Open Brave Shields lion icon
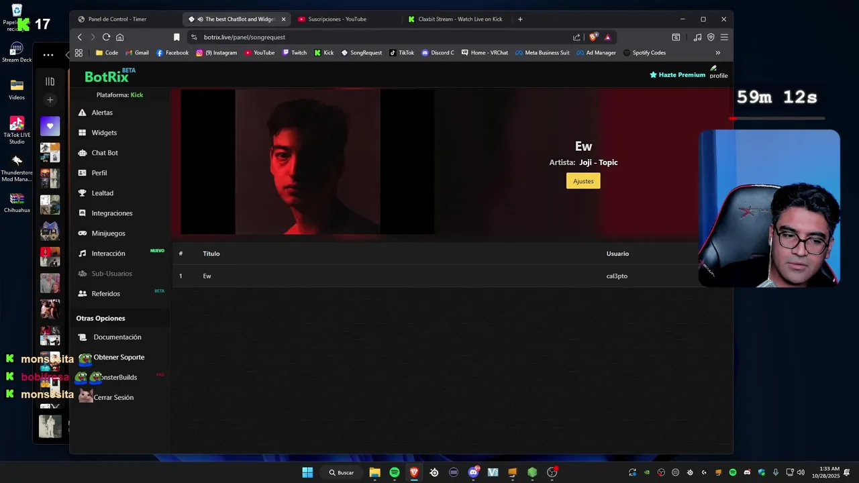Screen dimensions: 859x483 pos(593,38)
